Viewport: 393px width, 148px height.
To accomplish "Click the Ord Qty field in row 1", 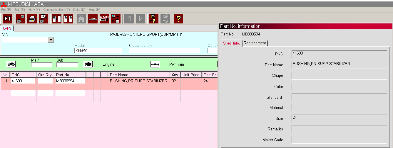I will tap(45, 81).
